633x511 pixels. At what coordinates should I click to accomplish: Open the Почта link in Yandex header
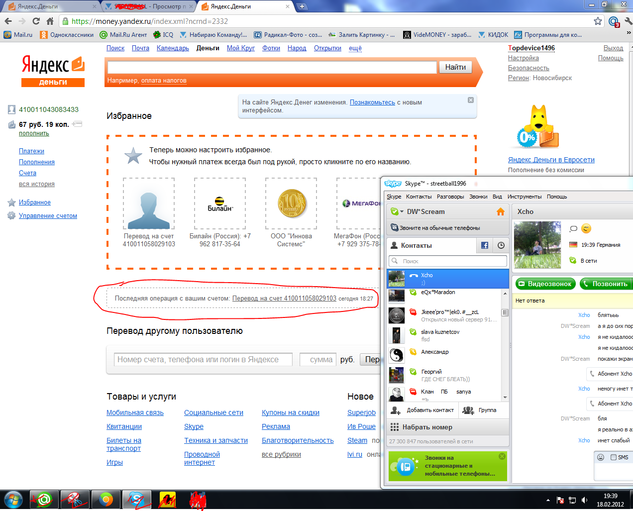pos(140,48)
